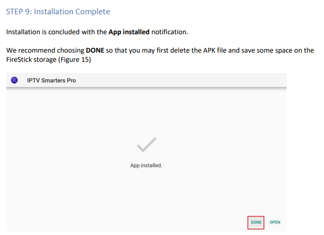The height and width of the screenshot is (235, 324).
Task: Click the "(Figure 15)" reference text
Action: tap(75, 60)
